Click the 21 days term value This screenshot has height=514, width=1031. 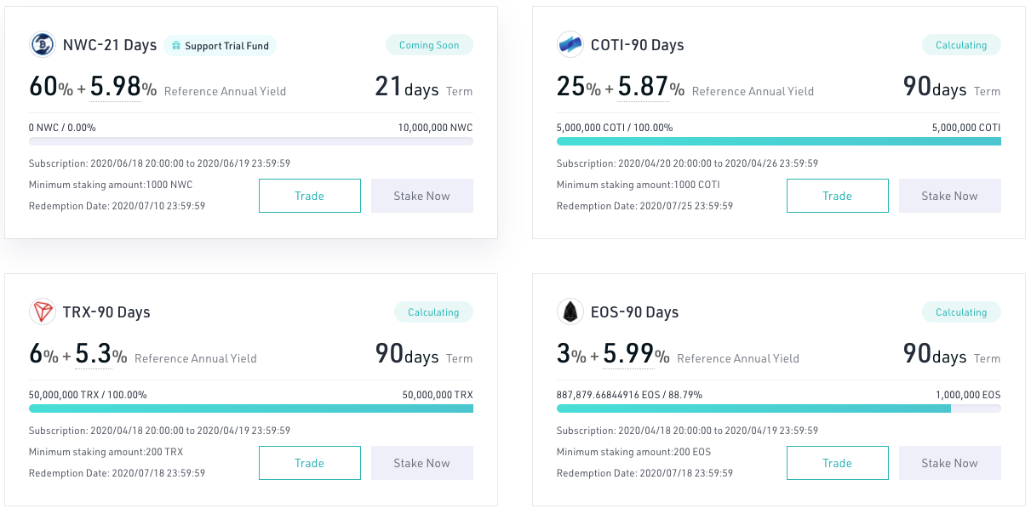(407, 87)
